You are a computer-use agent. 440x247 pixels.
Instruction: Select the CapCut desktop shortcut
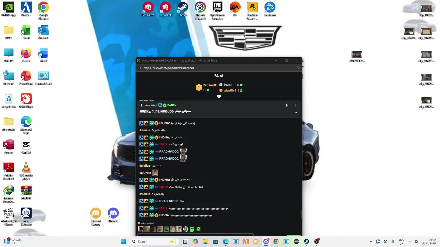pyautogui.click(x=26, y=147)
